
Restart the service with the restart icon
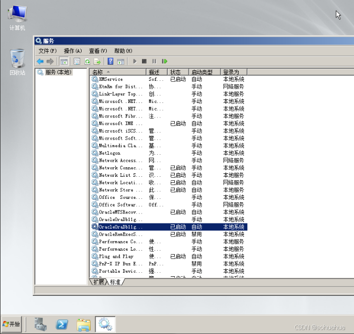point(165,61)
